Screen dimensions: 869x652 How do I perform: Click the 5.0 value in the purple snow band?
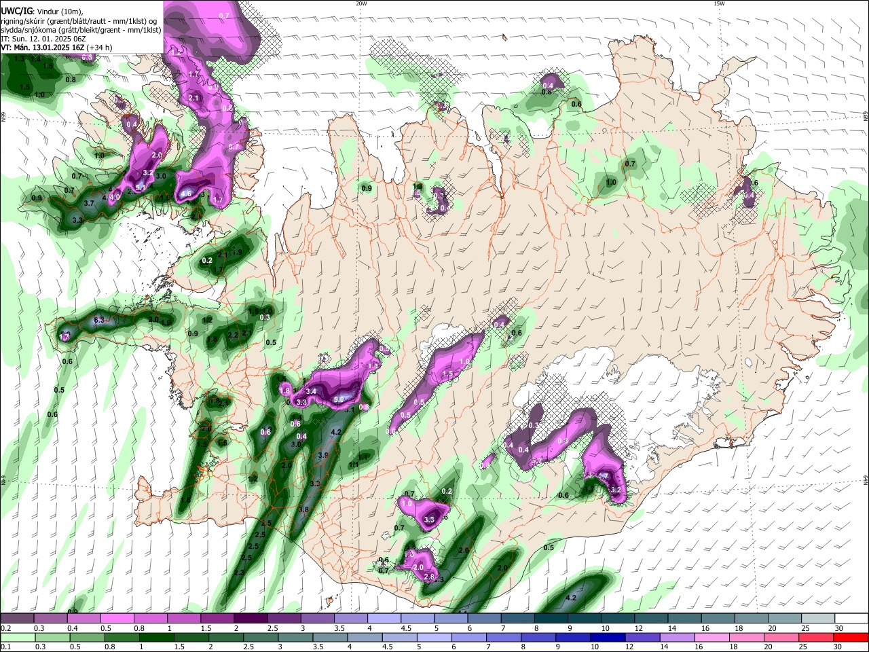click(x=339, y=399)
